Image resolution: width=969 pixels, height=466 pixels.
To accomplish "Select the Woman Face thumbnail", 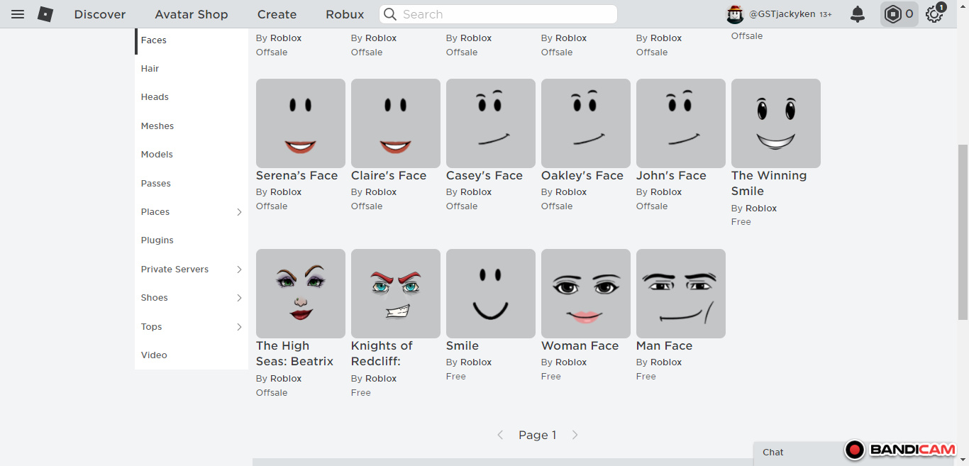I will tap(585, 293).
